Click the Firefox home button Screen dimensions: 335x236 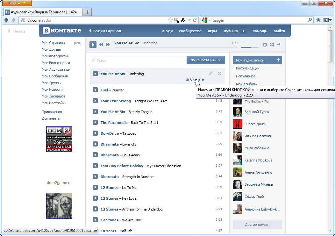click(x=318, y=20)
